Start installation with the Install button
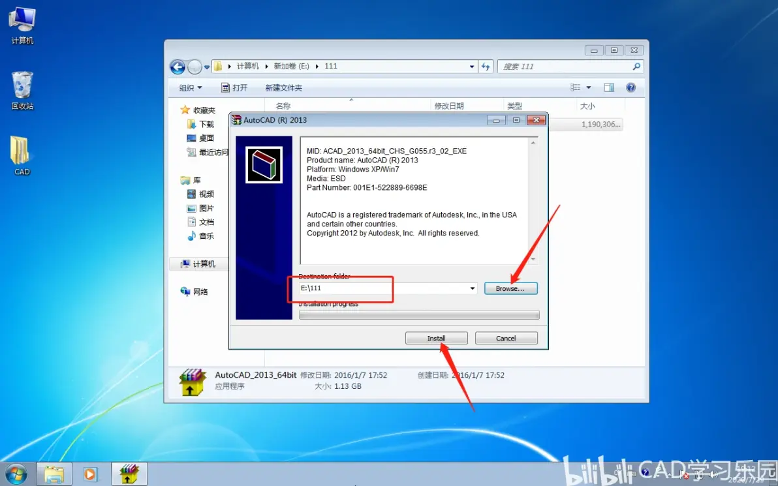778x486 pixels. 436,338
